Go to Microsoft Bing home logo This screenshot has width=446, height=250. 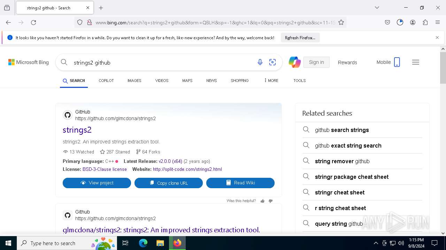click(29, 62)
